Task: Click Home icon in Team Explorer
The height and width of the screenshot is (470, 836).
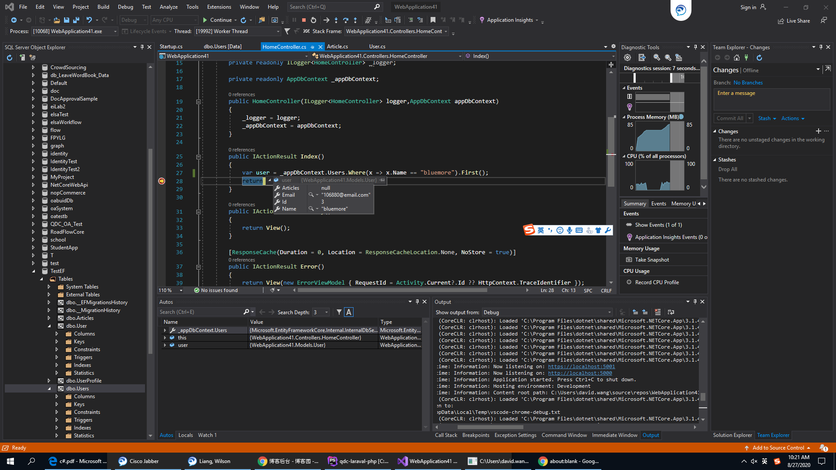Action: 736,57
